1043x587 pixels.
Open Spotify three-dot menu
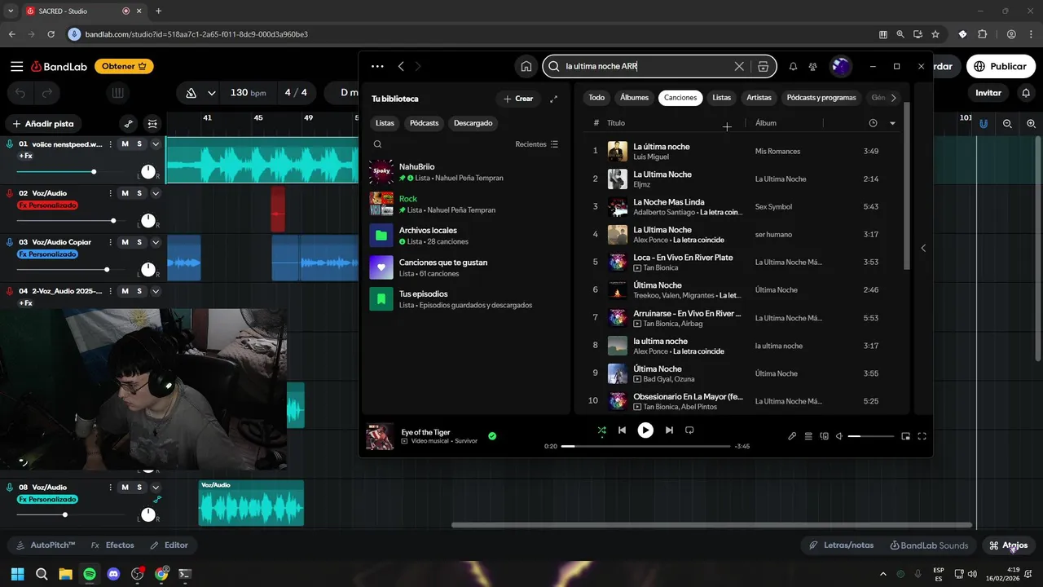pyautogui.click(x=376, y=67)
